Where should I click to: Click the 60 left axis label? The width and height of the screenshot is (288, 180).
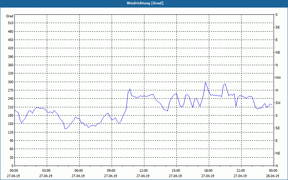(12, 149)
